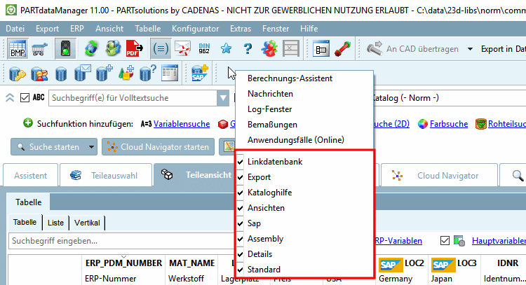Click the database with key icon

(x=18, y=74)
